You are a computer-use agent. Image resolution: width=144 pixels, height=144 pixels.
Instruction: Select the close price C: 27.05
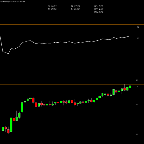click(x=52, y=9)
